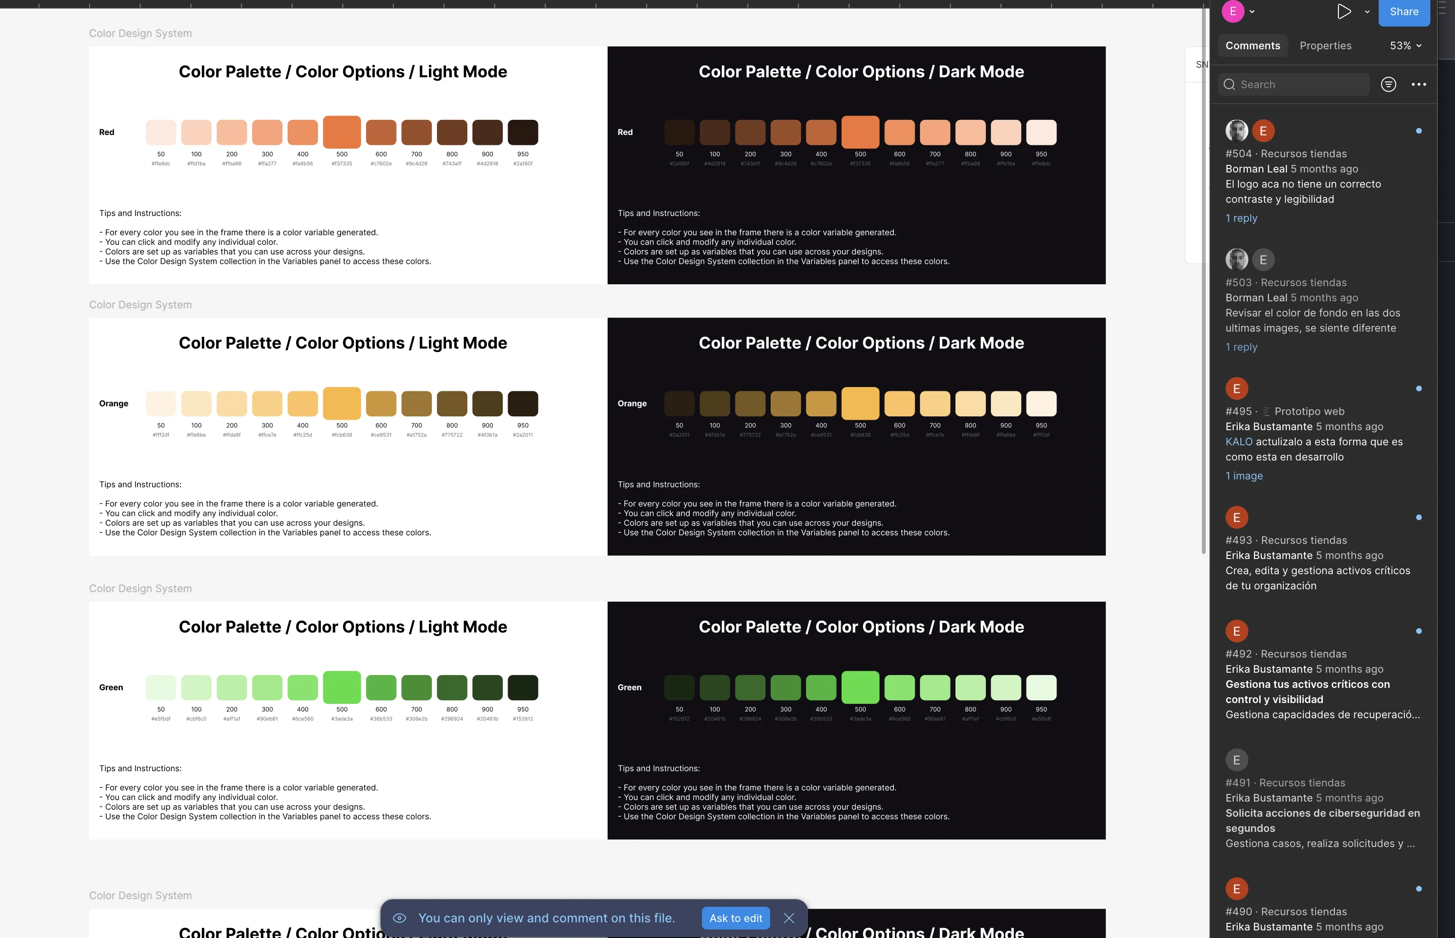Click hex label #f37335 in Red Light Mode
The height and width of the screenshot is (938, 1455).
tap(342, 164)
